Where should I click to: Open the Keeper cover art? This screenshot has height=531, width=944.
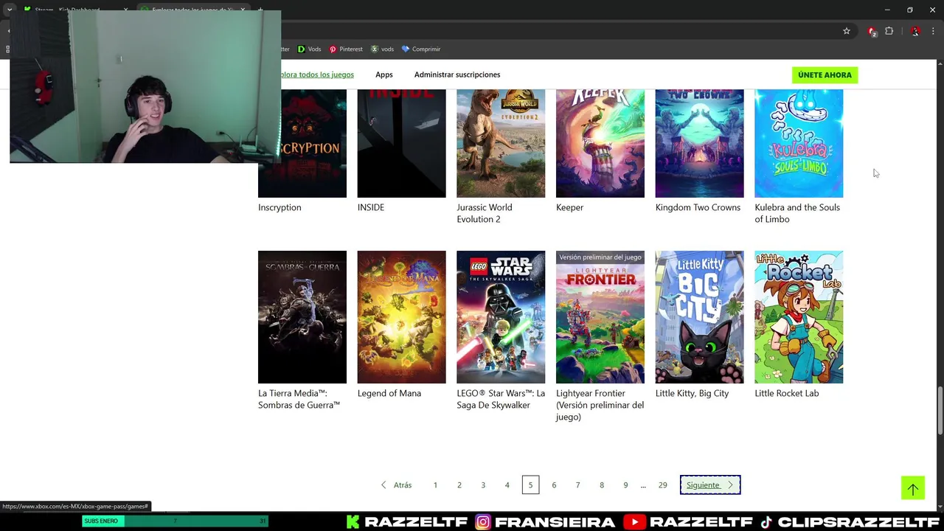(x=600, y=143)
